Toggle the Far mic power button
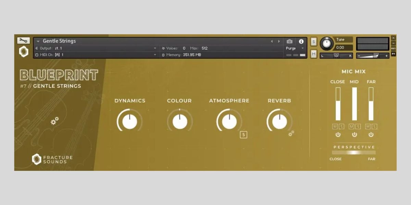The width and height of the screenshot is (411, 205). pos(371,135)
